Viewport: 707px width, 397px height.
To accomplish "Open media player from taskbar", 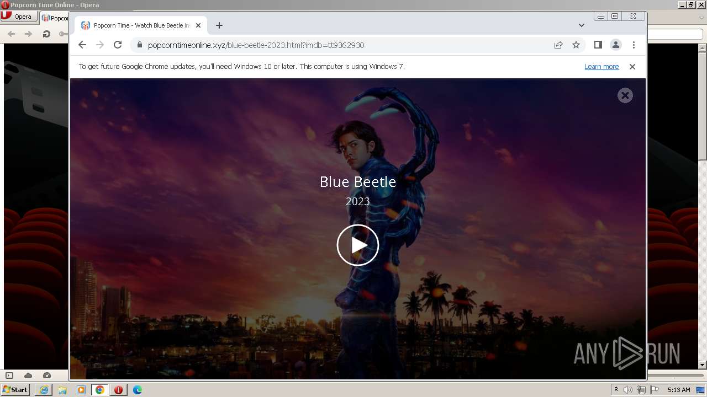I will pos(81,390).
